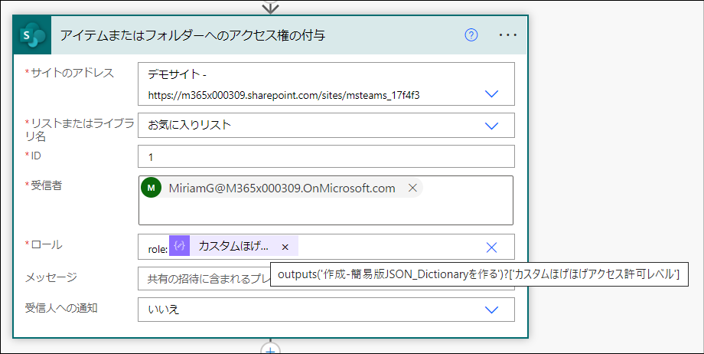
Task: Click the カスタムほげ... dynamic content token
Action: pyautogui.click(x=233, y=246)
